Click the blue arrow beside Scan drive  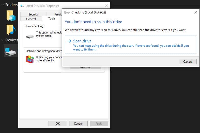69,41
